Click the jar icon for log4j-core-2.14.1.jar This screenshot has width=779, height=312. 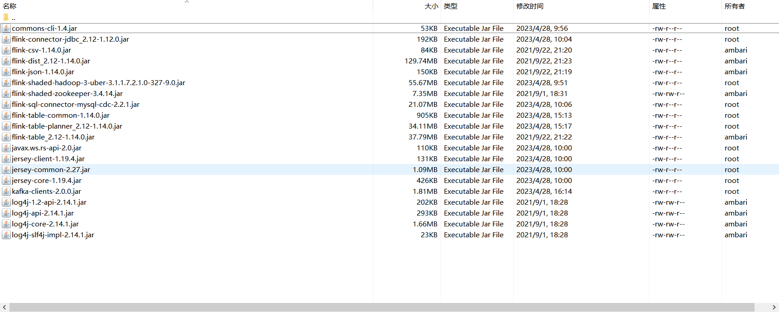tap(6, 224)
